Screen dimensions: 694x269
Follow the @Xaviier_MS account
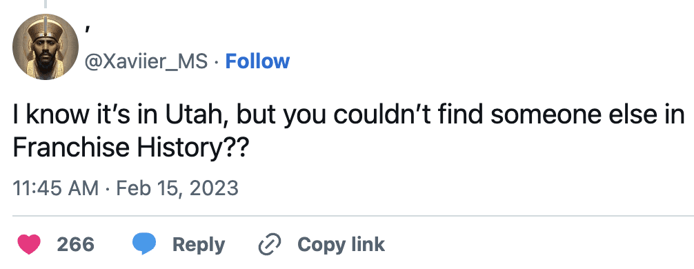(x=257, y=61)
